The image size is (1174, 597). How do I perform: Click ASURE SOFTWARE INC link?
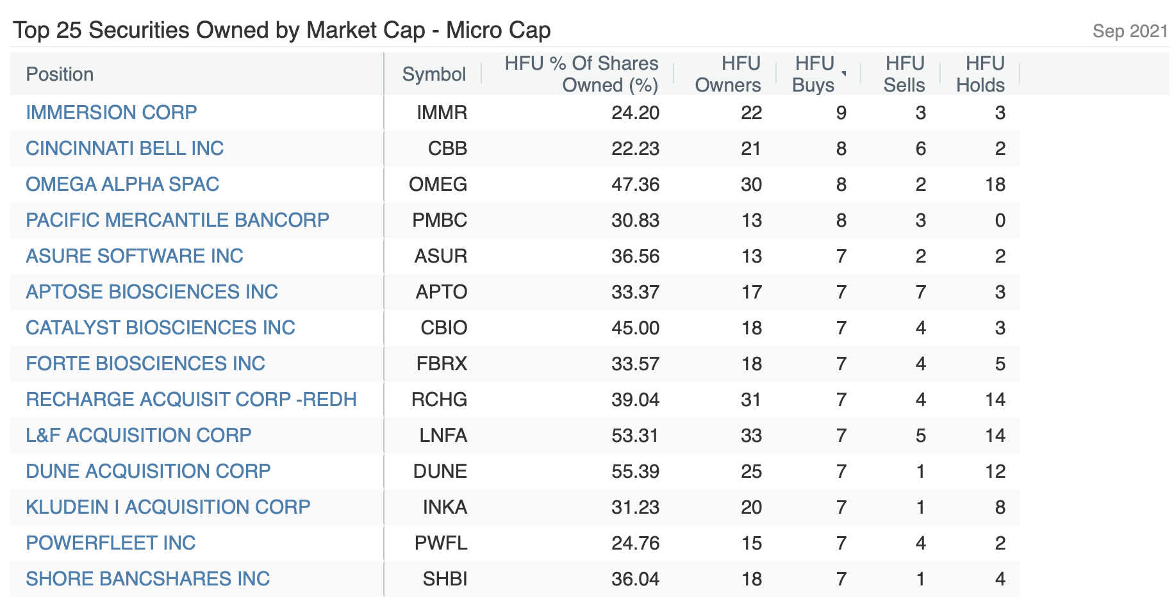click(x=134, y=256)
